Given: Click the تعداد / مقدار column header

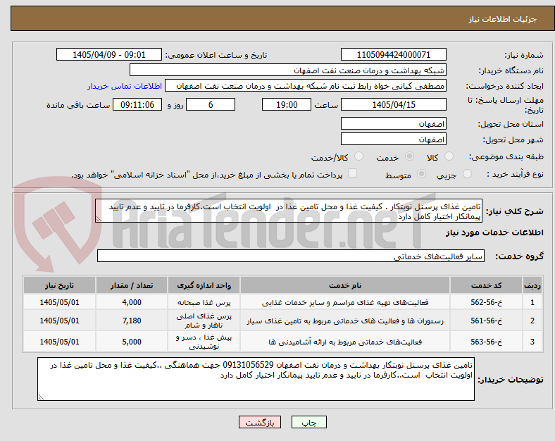Looking at the screenshot, I should 132,285.
